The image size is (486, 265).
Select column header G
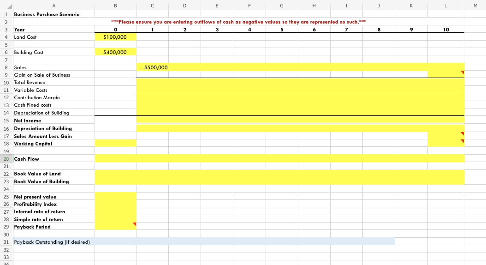click(282, 6)
